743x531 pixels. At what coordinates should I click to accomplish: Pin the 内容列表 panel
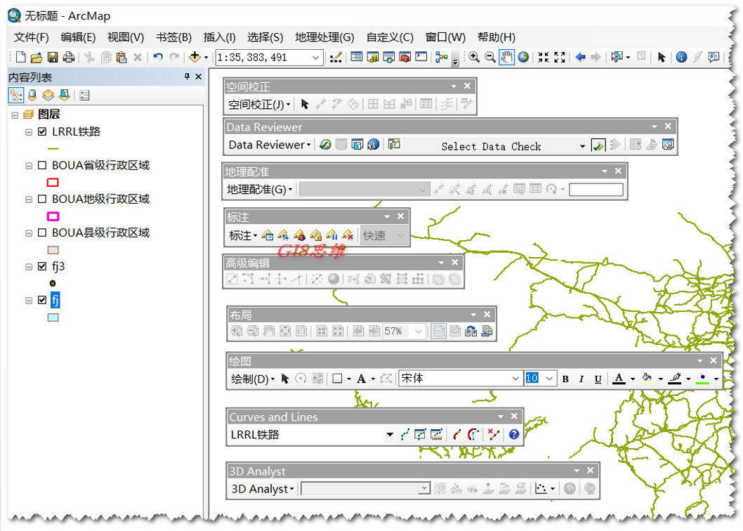pyautogui.click(x=187, y=77)
